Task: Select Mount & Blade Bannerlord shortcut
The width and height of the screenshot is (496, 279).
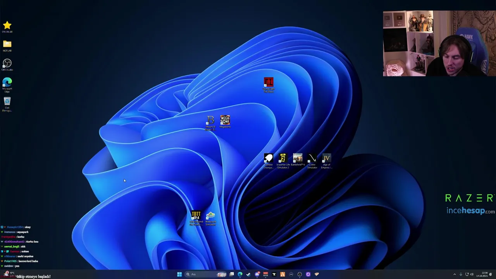Action: tap(210, 123)
